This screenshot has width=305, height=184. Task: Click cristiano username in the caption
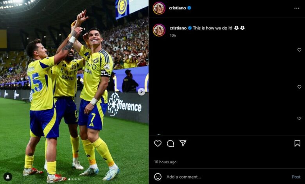coord(178,28)
